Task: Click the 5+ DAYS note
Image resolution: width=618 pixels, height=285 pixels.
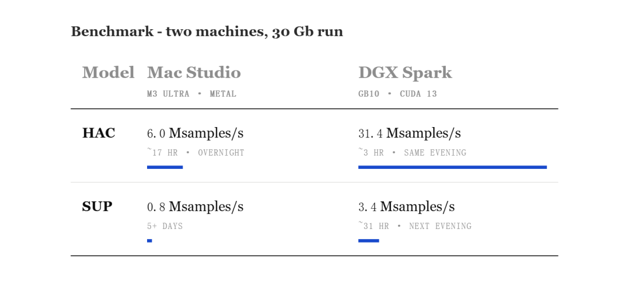Action: point(165,226)
